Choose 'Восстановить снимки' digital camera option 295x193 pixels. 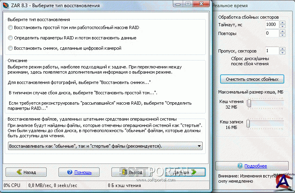click(x=10, y=48)
